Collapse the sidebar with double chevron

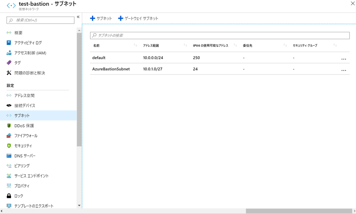coord(78,17)
